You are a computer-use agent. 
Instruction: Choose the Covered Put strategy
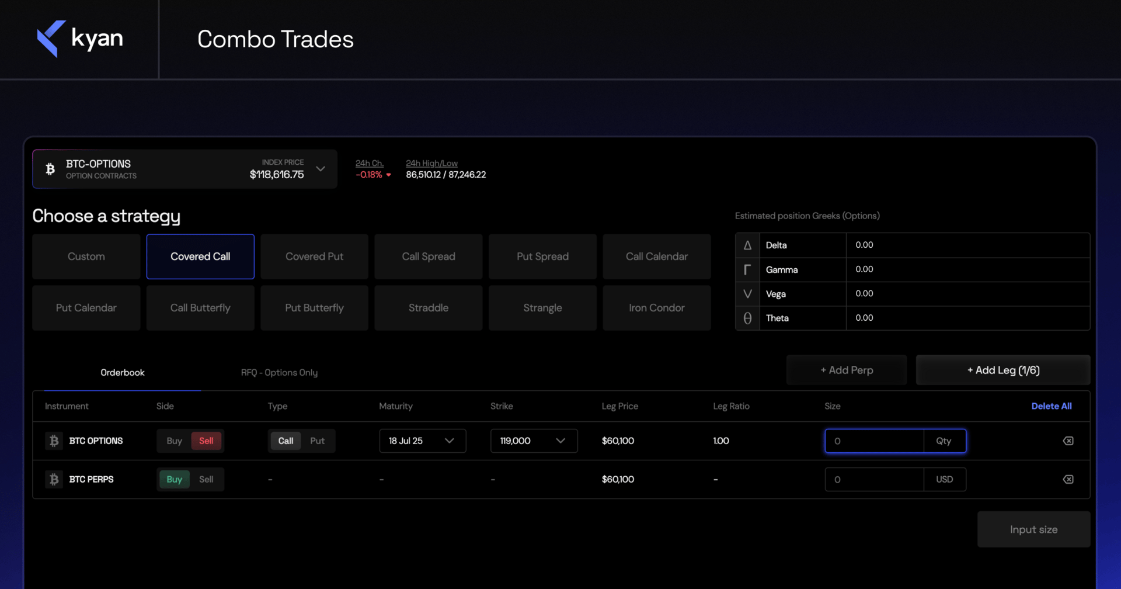point(314,257)
